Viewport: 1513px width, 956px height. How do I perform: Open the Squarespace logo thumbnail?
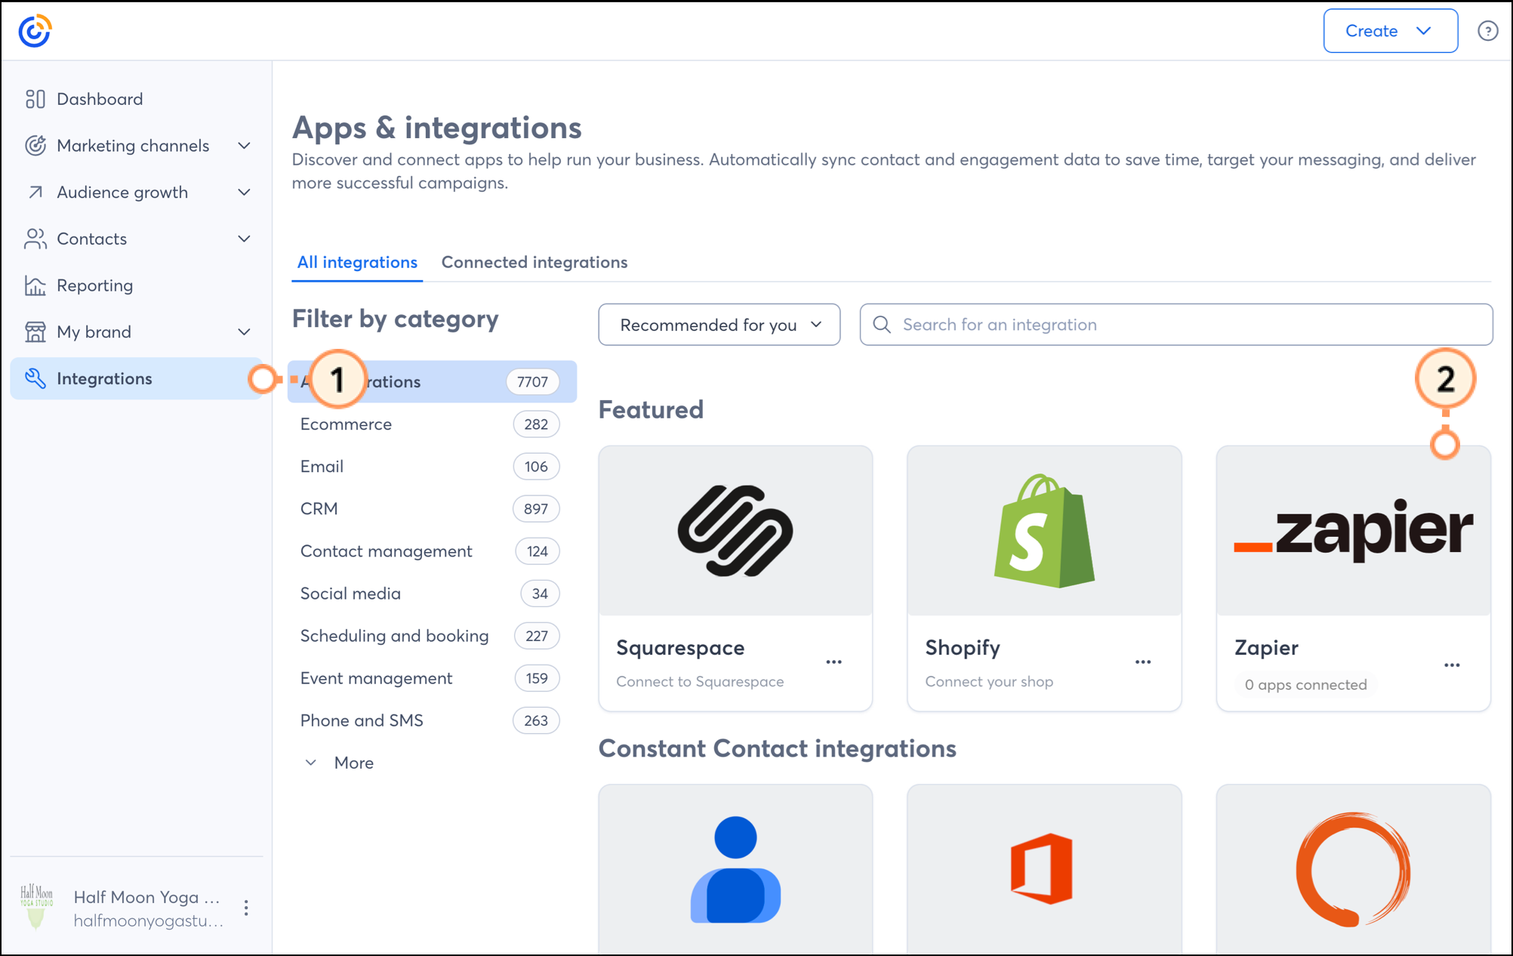(735, 531)
